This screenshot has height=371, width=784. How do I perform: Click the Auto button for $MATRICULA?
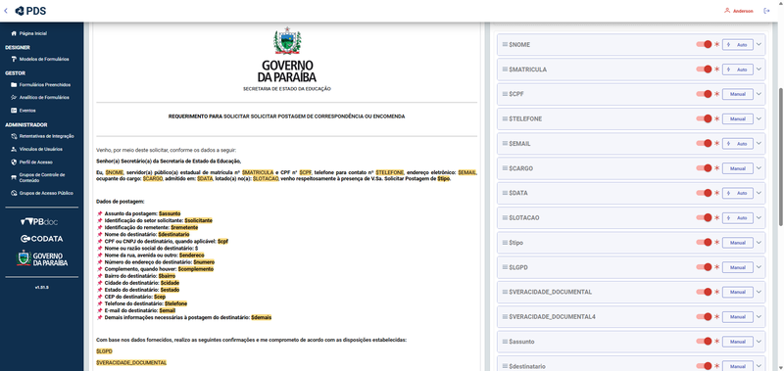[x=738, y=70]
